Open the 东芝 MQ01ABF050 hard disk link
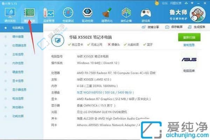Screen dimensions: 210x140 [x=105, y=92]
